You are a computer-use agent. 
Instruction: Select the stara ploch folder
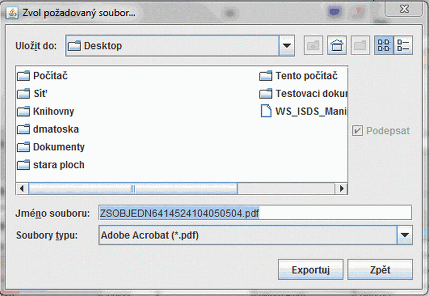coord(51,165)
